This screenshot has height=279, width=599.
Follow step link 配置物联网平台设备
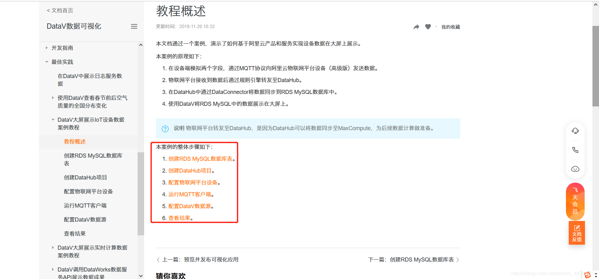193,183
